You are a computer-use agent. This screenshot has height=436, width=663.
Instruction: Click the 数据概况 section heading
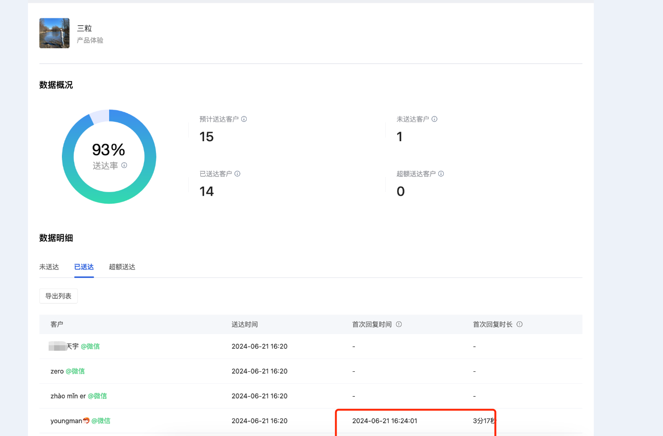[56, 85]
